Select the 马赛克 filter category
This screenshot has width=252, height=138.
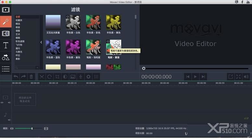[19, 52]
